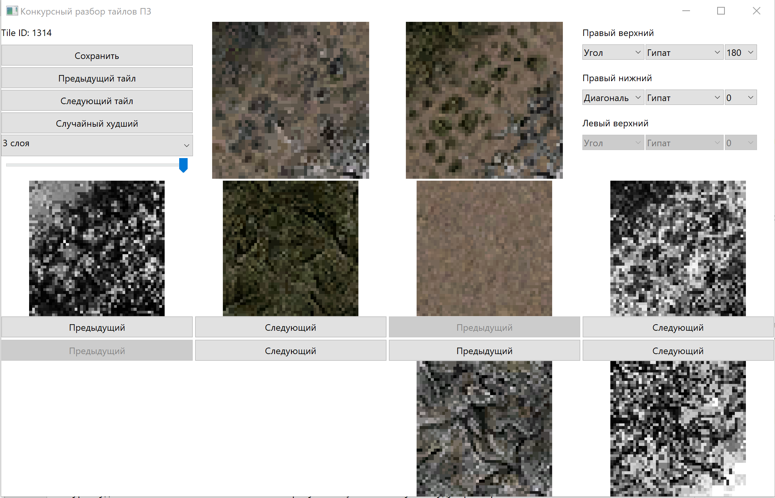Click the window's app icon in the title bar
The image size is (775, 498).
12,11
